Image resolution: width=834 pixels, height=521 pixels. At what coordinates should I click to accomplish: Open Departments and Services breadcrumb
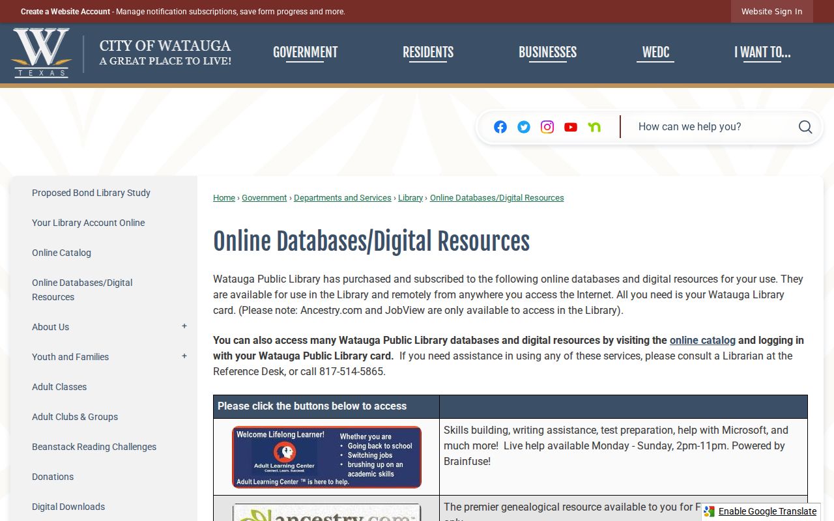tap(343, 198)
